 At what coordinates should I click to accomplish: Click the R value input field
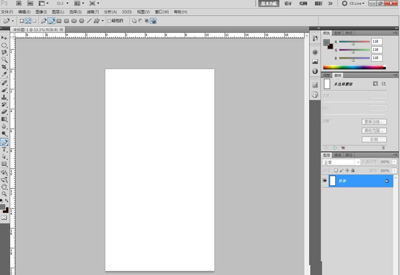[377, 42]
